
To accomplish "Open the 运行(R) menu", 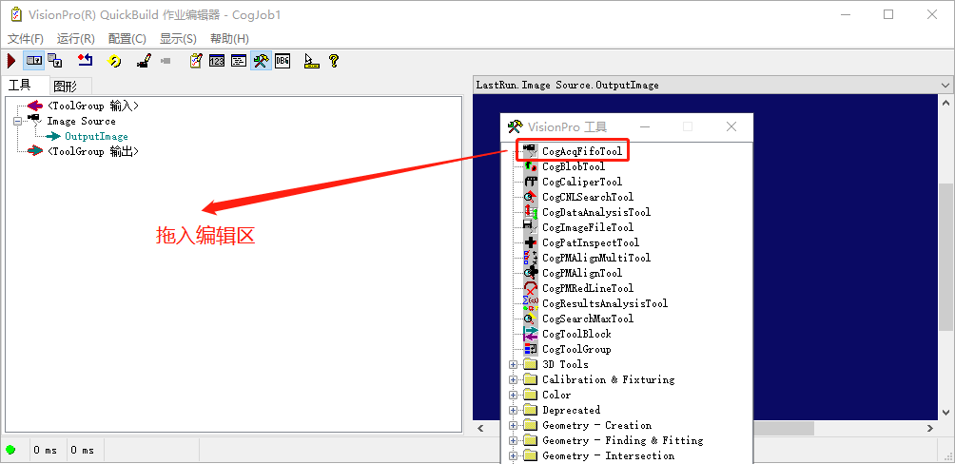I will pyautogui.click(x=75, y=39).
